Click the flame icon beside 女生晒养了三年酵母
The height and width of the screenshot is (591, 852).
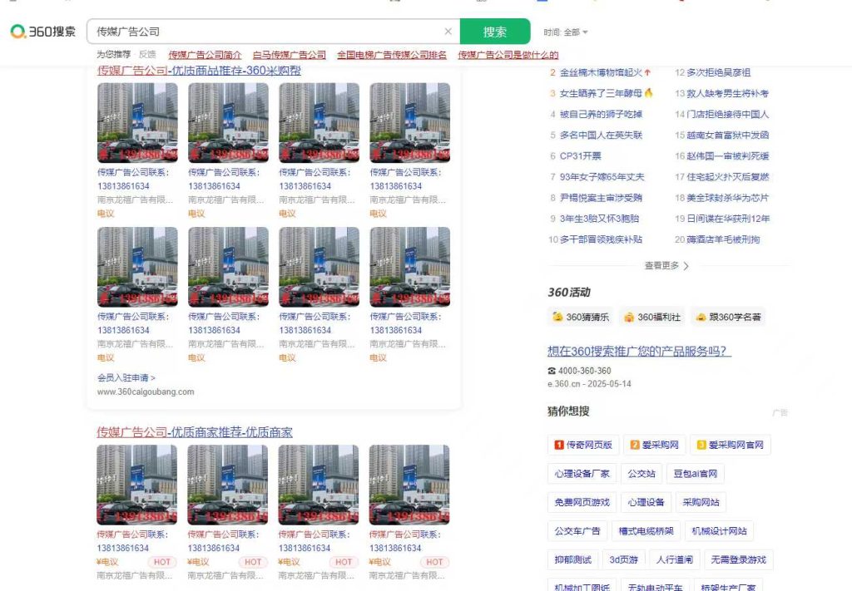tap(648, 93)
